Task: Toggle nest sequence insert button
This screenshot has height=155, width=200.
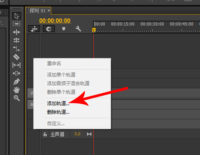Action: coord(34,29)
